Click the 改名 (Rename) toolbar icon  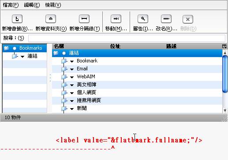(166, 19)
